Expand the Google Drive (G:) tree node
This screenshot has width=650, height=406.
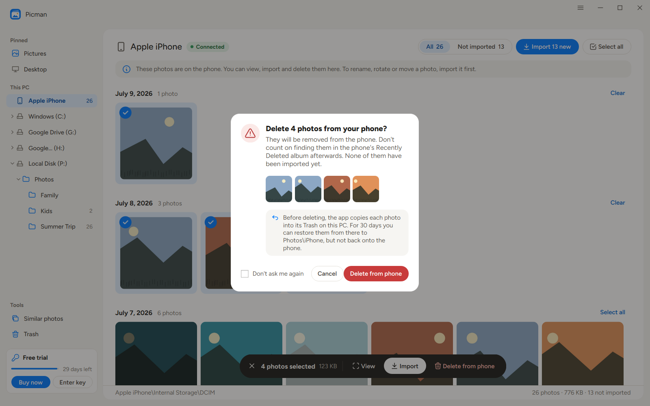pyautogui.click(x=12, y=132)
